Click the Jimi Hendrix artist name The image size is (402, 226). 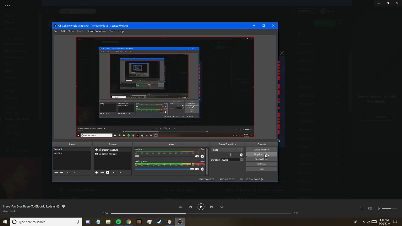[x=10, y=211]
